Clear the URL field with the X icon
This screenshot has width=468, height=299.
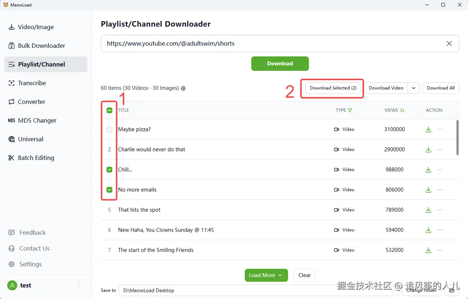point(449,43)
